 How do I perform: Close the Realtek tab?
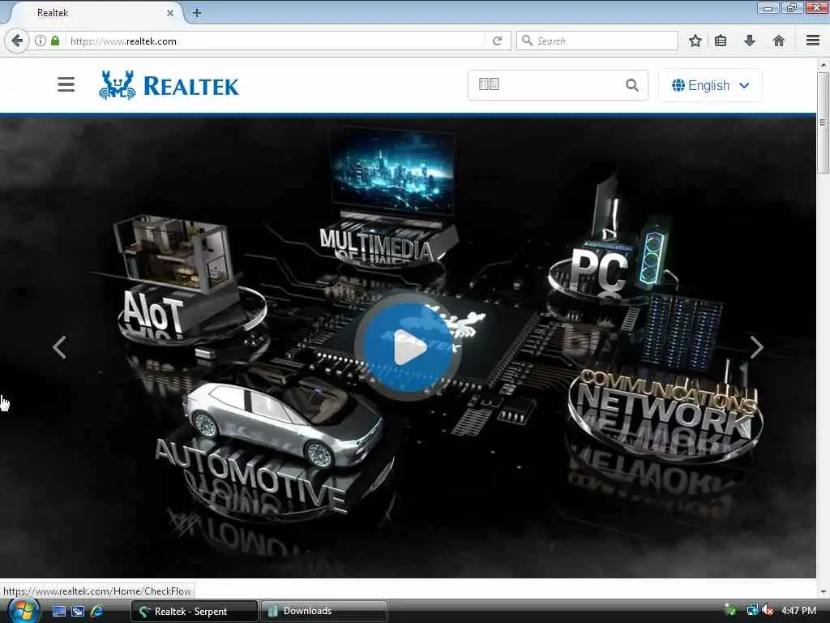(170, 13)
